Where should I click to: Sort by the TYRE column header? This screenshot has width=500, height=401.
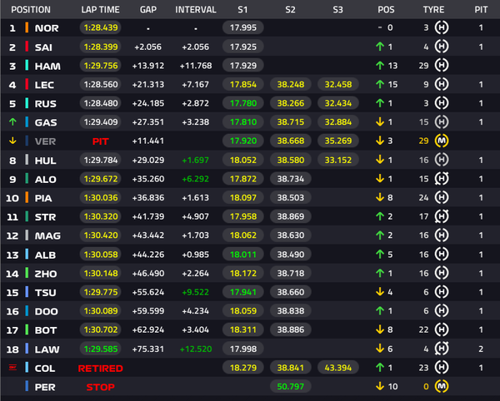[x=433, y=10]
